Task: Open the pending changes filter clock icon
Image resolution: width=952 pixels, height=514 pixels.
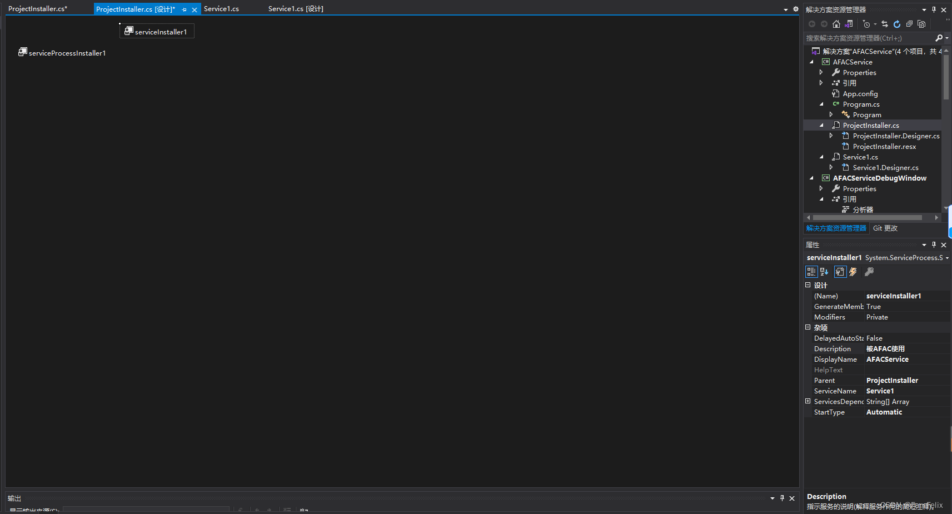Action: tap(866, 24)
